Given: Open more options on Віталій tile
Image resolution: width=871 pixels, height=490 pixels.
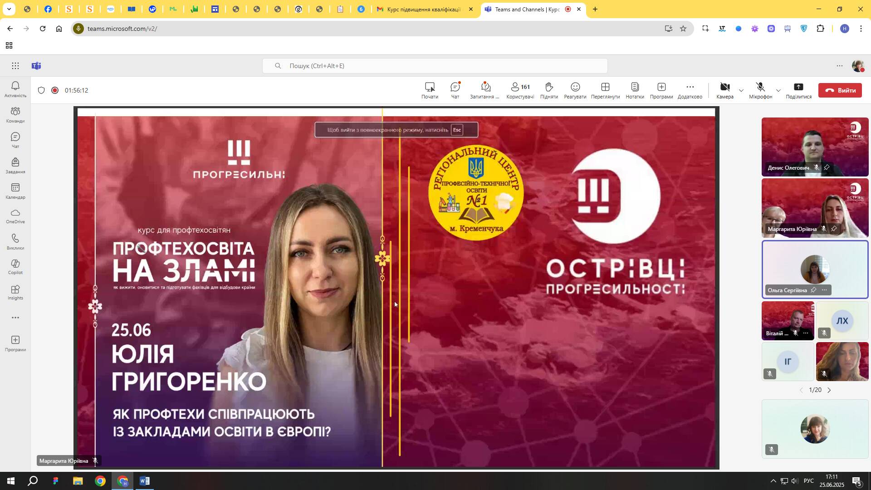Looking at the screenshot, I should click(806, 333).
